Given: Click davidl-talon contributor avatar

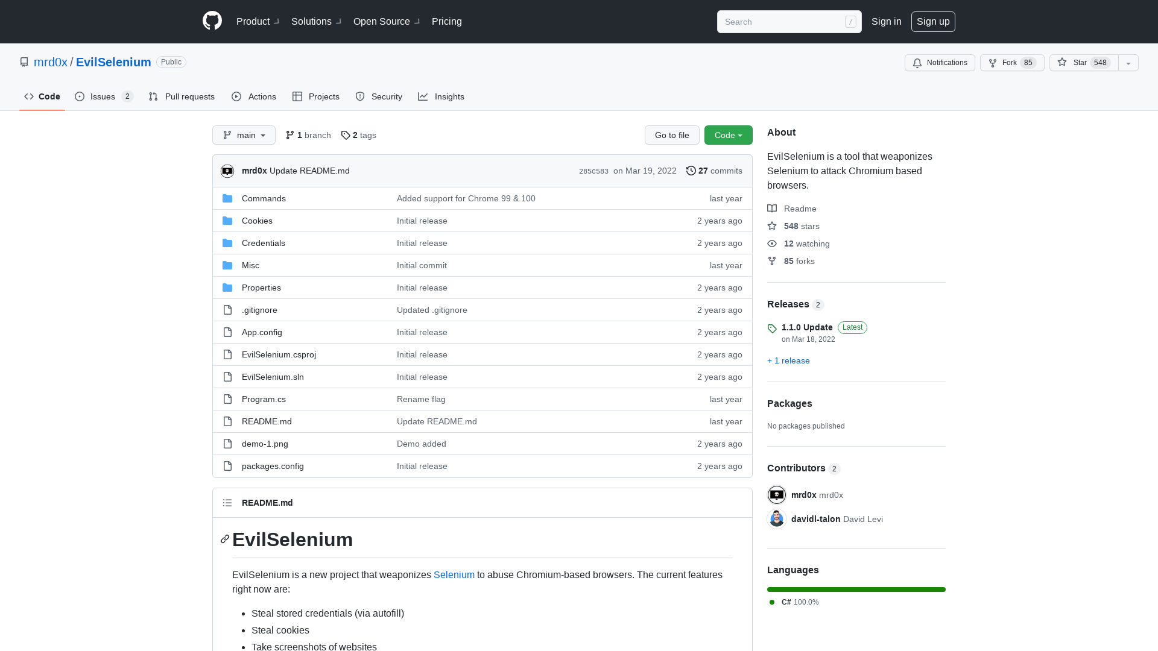Looking at the screenshot, I should click(777, 519).
